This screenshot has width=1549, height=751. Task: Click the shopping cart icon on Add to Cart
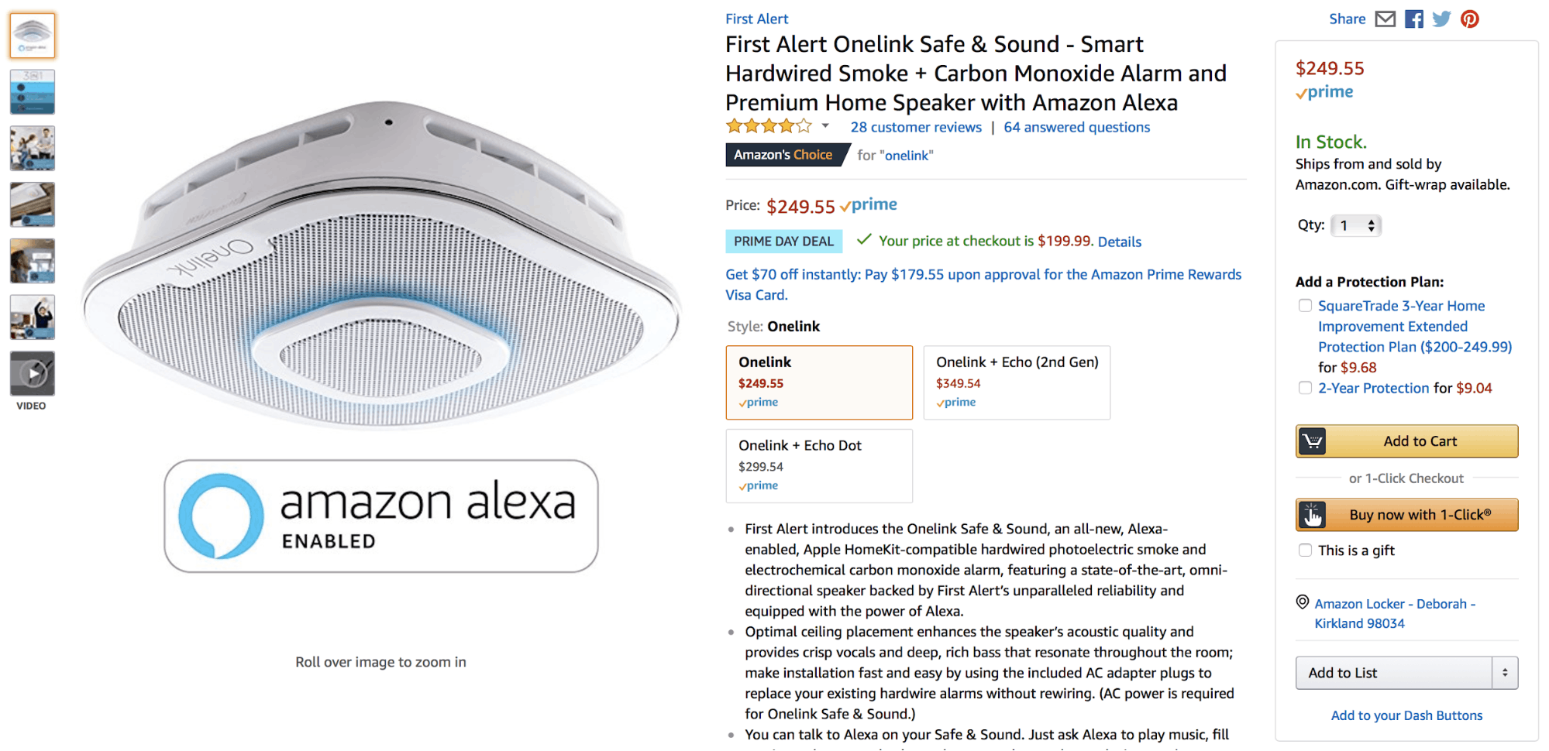tap(1313, 441)
